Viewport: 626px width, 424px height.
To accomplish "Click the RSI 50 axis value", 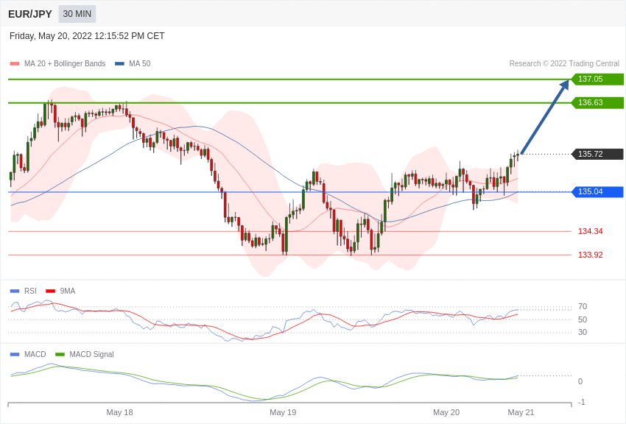I will pyautogui.click(x=583, y=319).
